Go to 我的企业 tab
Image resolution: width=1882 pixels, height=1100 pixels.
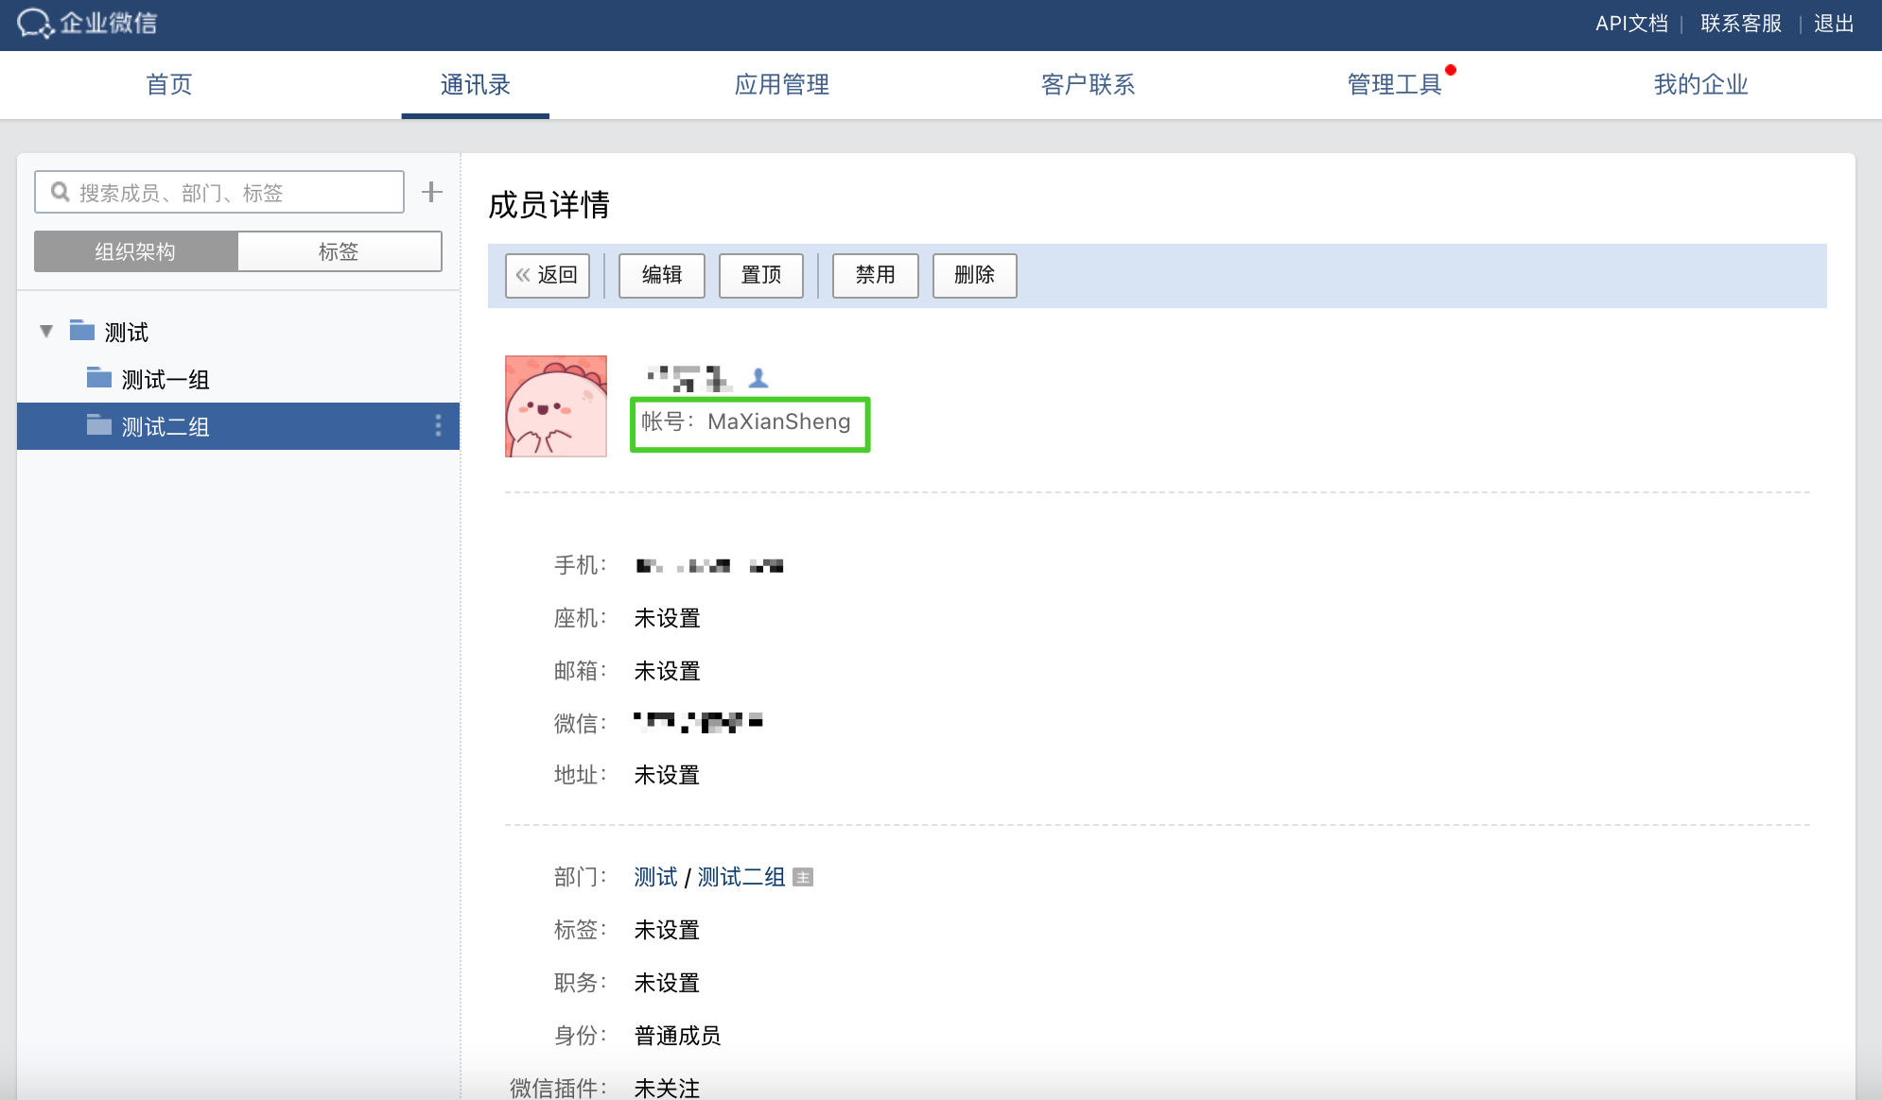tap(1700, 84)
